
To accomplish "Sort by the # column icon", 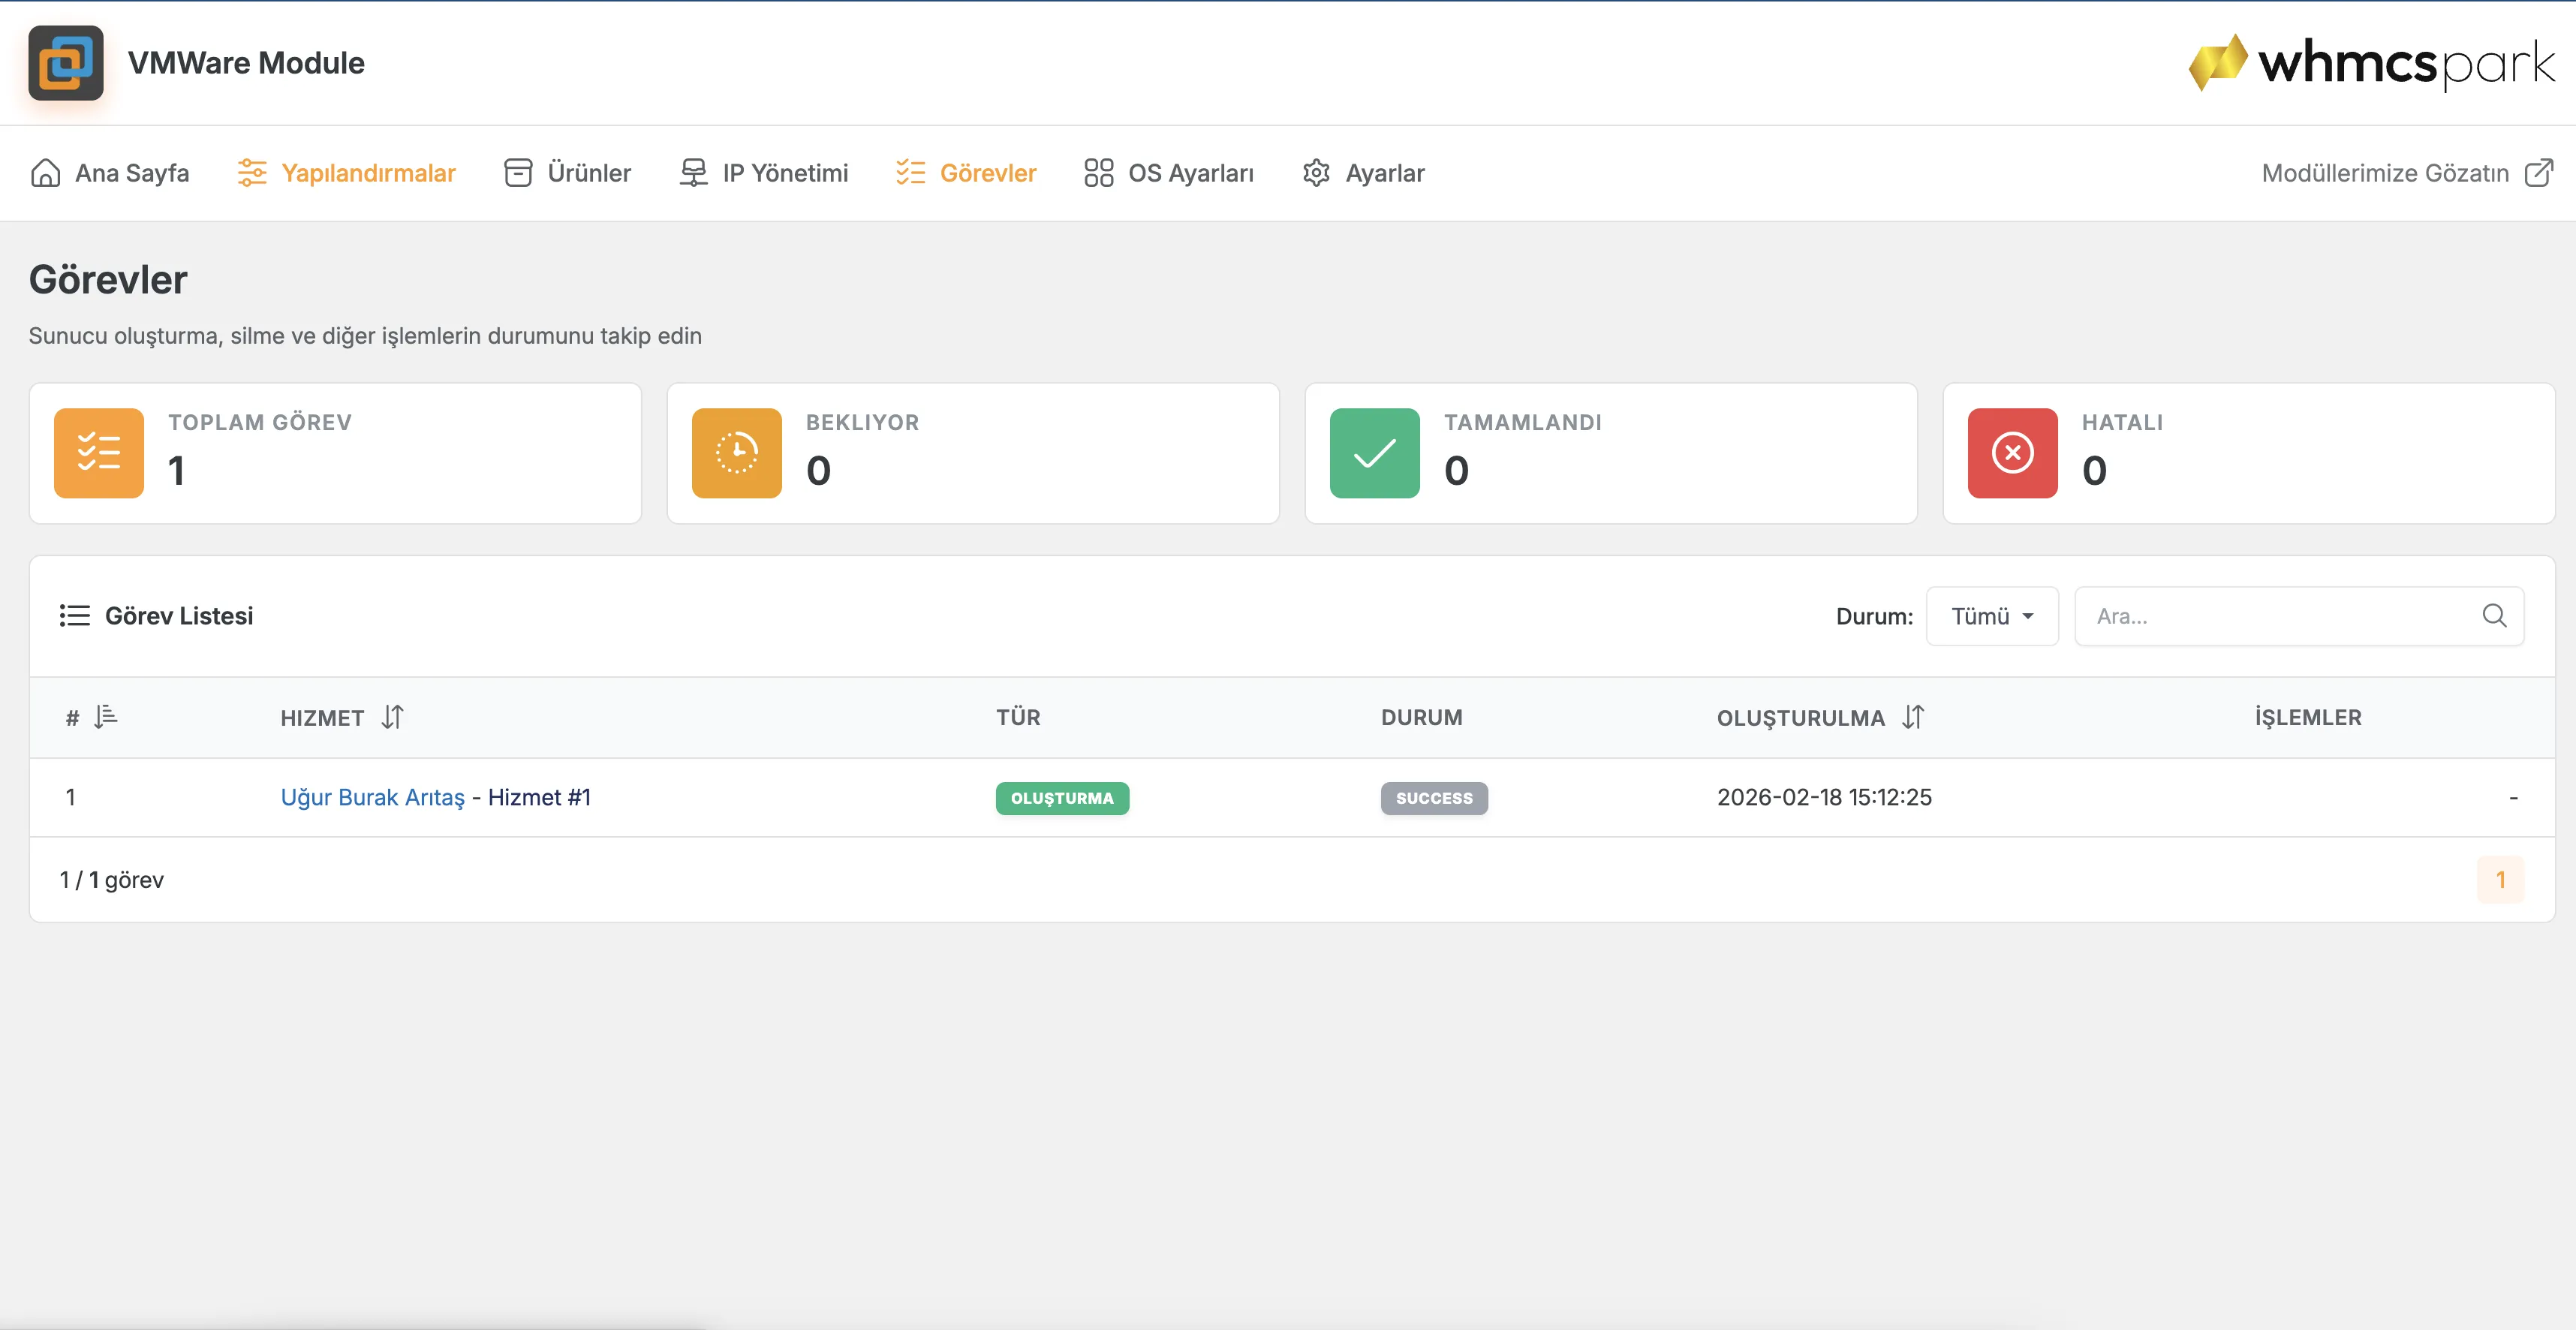I will coord(106,717).
